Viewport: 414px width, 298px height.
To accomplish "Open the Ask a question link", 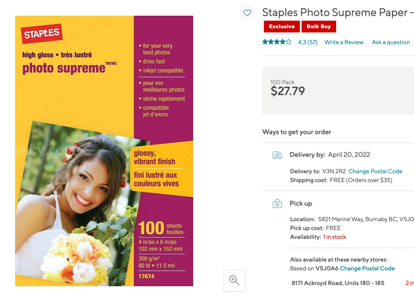I will click(x=391, y=42).
